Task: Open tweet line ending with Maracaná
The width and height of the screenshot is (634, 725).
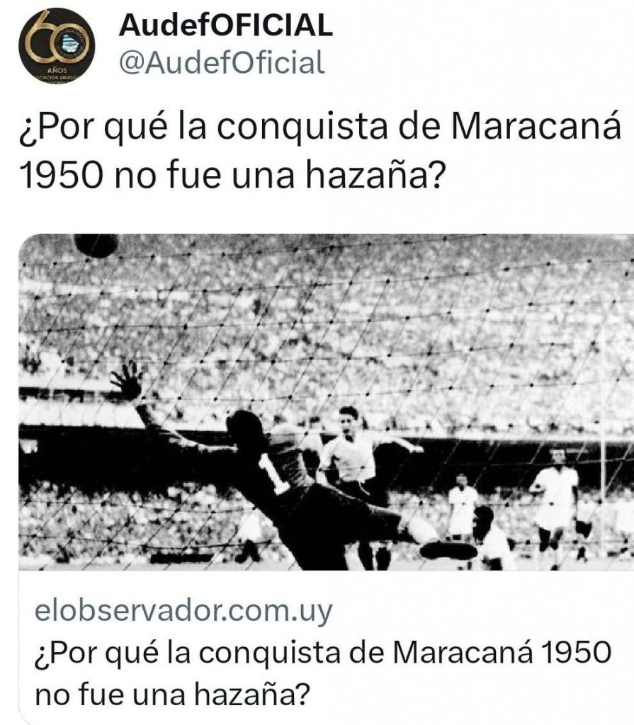Action: point(320,126)
